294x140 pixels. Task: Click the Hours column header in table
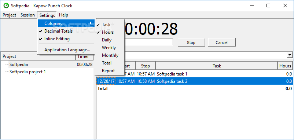coord(285,66)
